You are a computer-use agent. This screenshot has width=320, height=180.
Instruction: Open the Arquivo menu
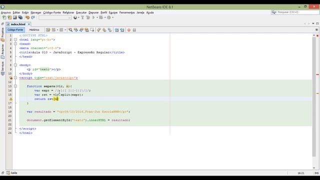click(x=5, y=12)
